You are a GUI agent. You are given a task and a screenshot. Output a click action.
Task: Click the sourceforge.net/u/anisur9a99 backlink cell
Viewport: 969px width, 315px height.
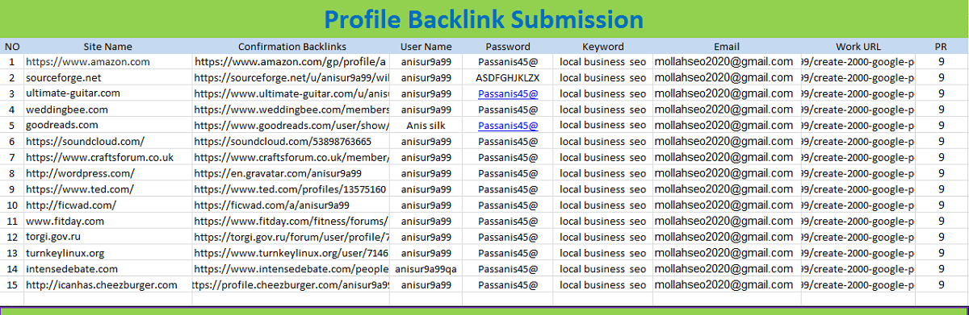pos(291,77)
